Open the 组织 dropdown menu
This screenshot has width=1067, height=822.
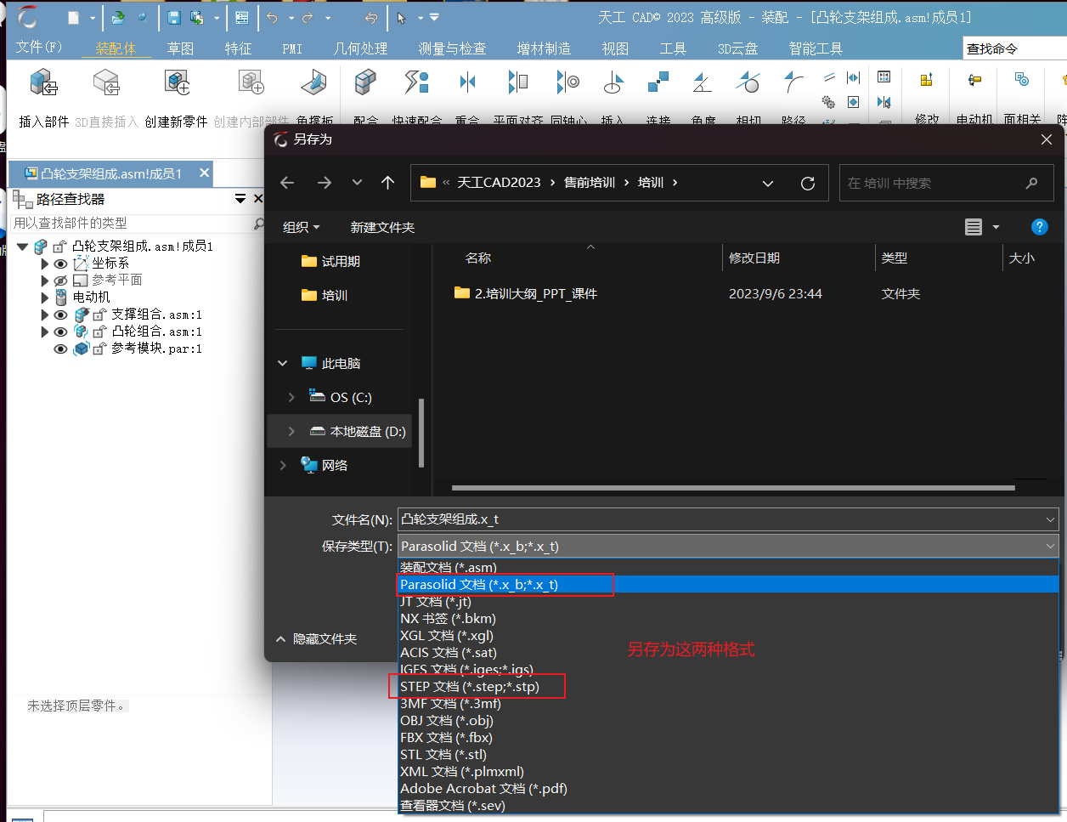(x=301, y=227)
